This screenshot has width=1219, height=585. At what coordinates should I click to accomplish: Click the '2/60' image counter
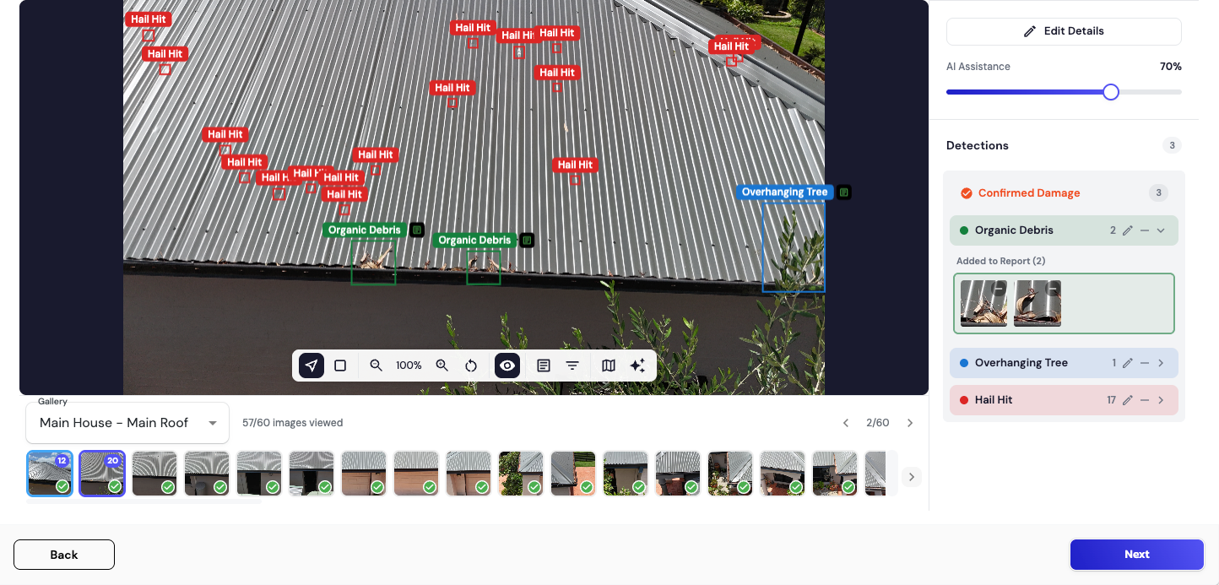[878, 423]
